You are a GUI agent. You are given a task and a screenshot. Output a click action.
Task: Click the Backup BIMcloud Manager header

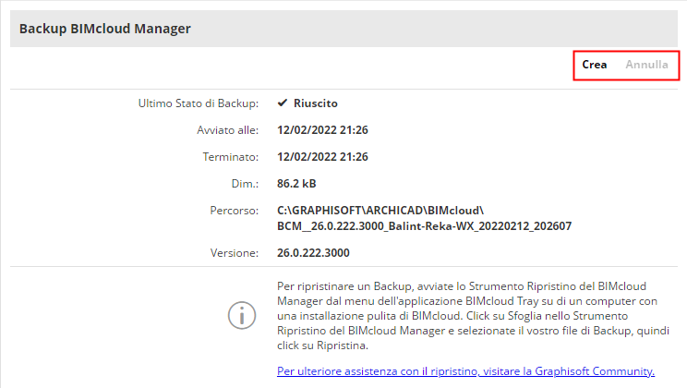click(104, 29)
